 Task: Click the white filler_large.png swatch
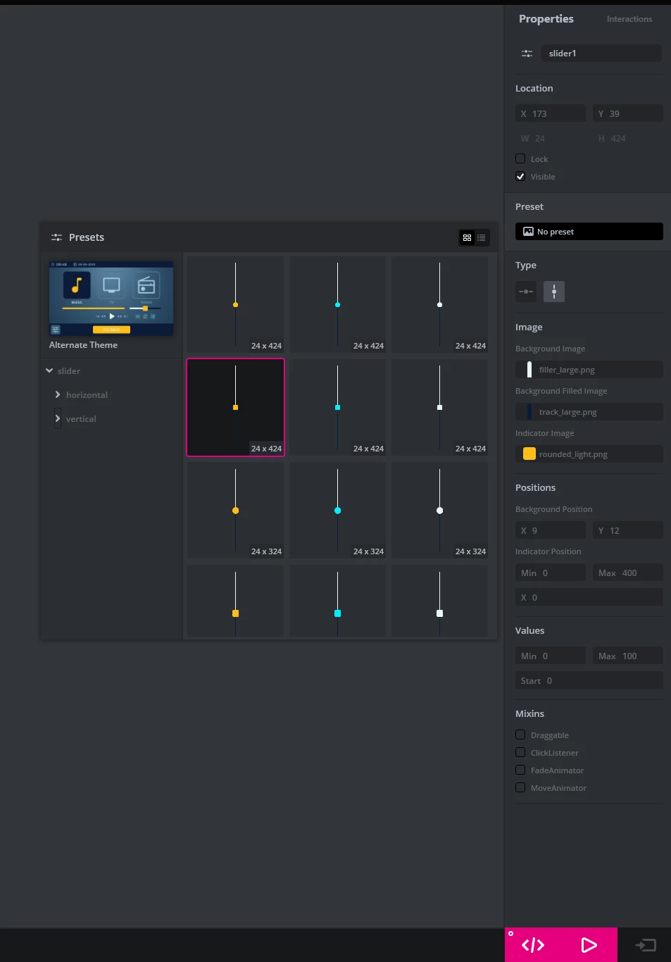click(529, 370)
